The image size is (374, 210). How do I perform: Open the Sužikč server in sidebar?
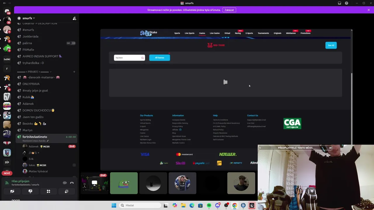click(x=7, y=59)
